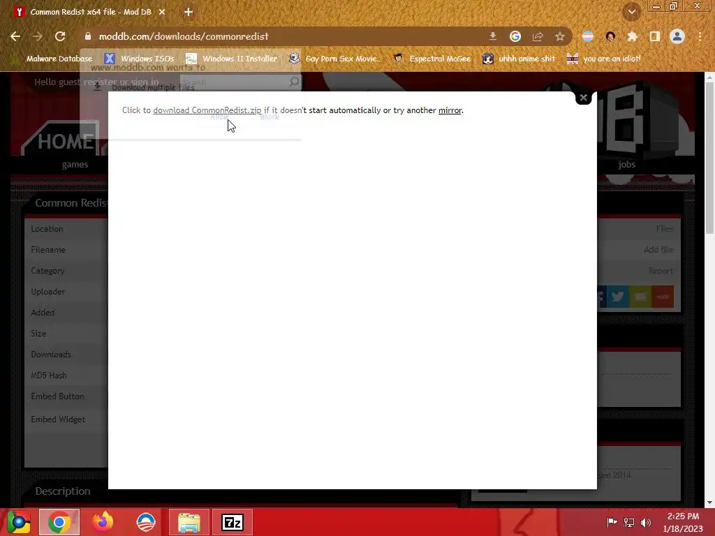Open new browser tab
Viewport: 715px width, 536px height.
(189, 12)
